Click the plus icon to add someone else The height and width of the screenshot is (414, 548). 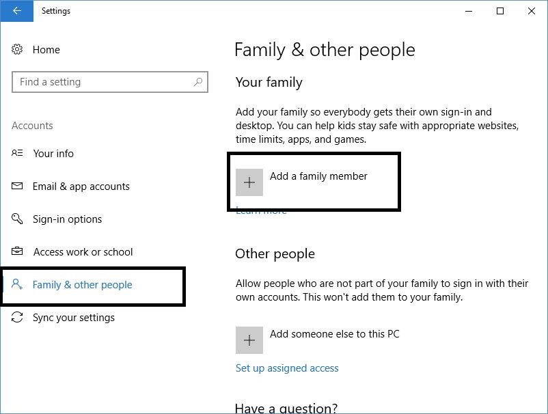point(249,340)
